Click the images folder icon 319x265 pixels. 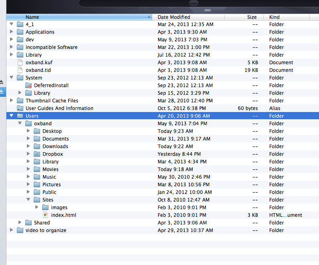pyautogui.click(x=45, y=208)
